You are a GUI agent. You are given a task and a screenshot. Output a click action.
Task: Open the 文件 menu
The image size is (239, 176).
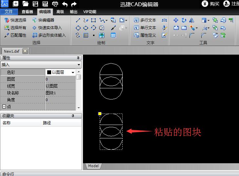pyautogui.click(x=9, y=12)
